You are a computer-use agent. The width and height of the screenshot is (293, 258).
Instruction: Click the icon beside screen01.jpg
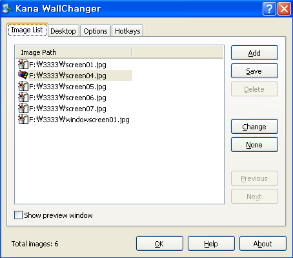click(23, 65)
